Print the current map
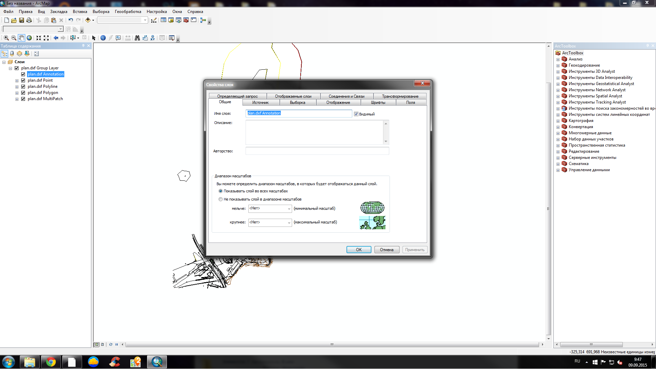Screen dimensions: 656x369 (29, 20)
